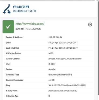
Task: Select the X-CDN value
Action: pyautogui.click(x=52, y=64)
